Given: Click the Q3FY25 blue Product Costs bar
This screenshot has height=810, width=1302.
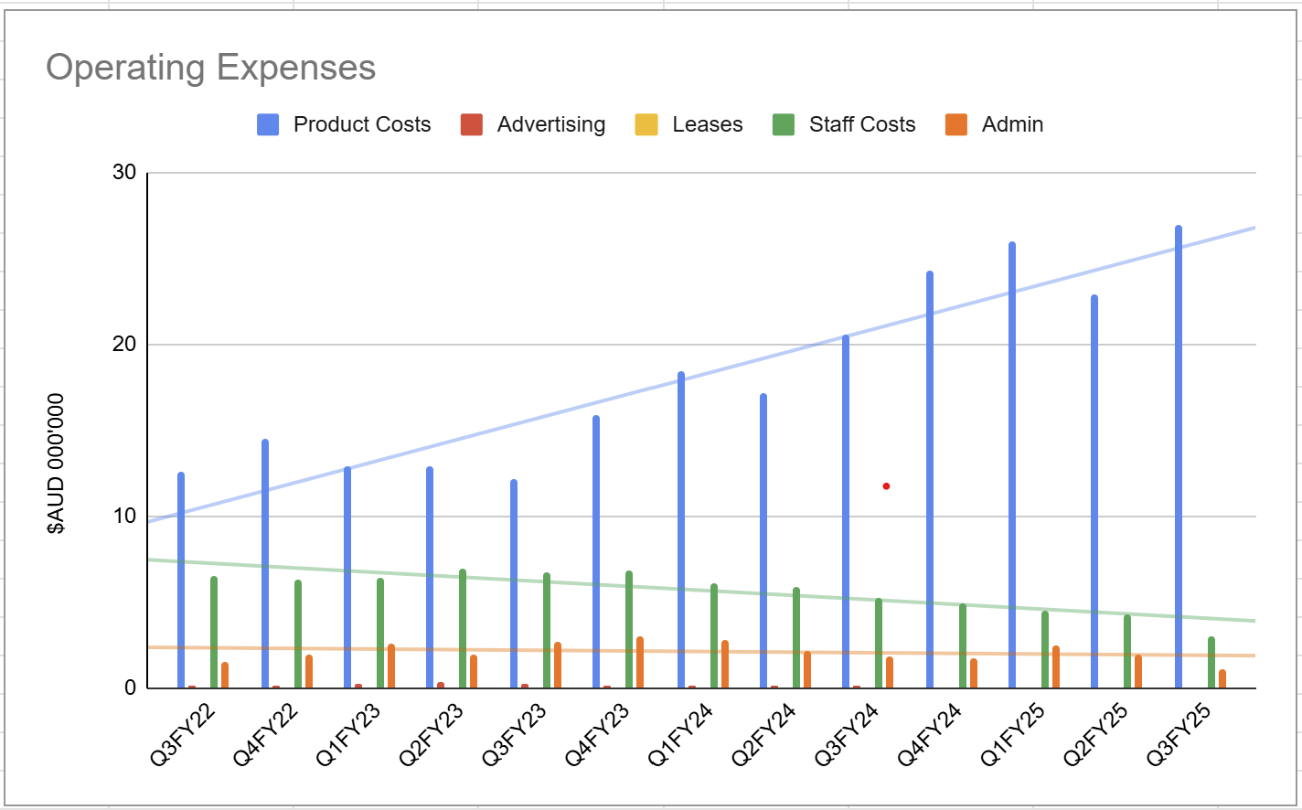Looking at the screenshot, I should tap(1179, 457).
